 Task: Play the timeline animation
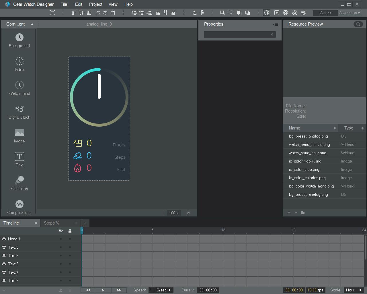(x=103, y=290)
